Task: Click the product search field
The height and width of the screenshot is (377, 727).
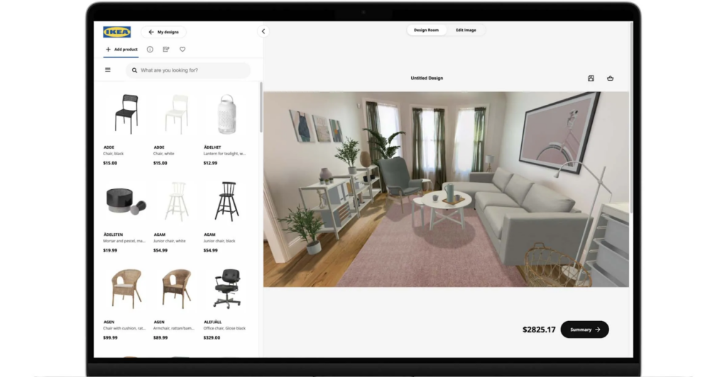Action: (x=192, y=71)
